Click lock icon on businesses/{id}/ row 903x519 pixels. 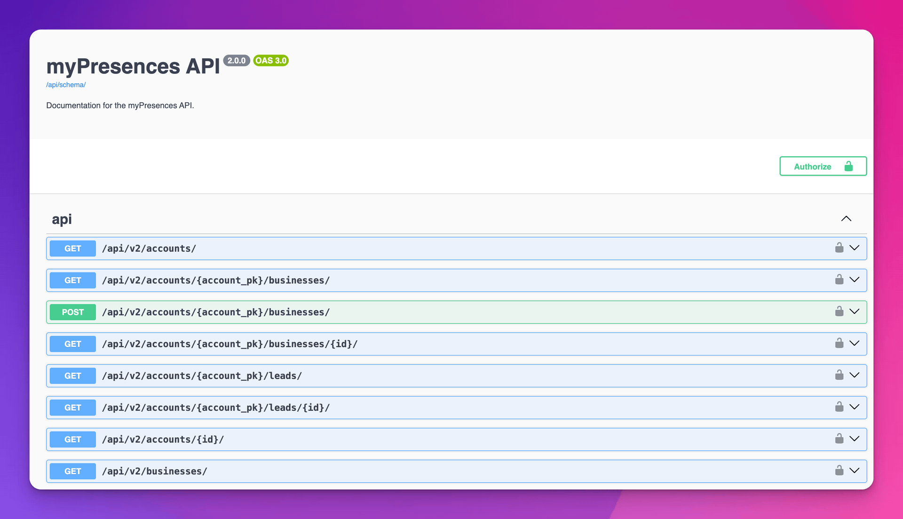pyautogui.click(x=839, y=343)
